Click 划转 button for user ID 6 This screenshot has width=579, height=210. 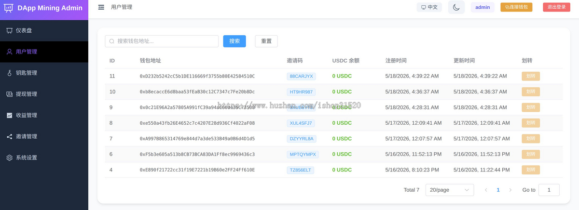click(531, 154)
